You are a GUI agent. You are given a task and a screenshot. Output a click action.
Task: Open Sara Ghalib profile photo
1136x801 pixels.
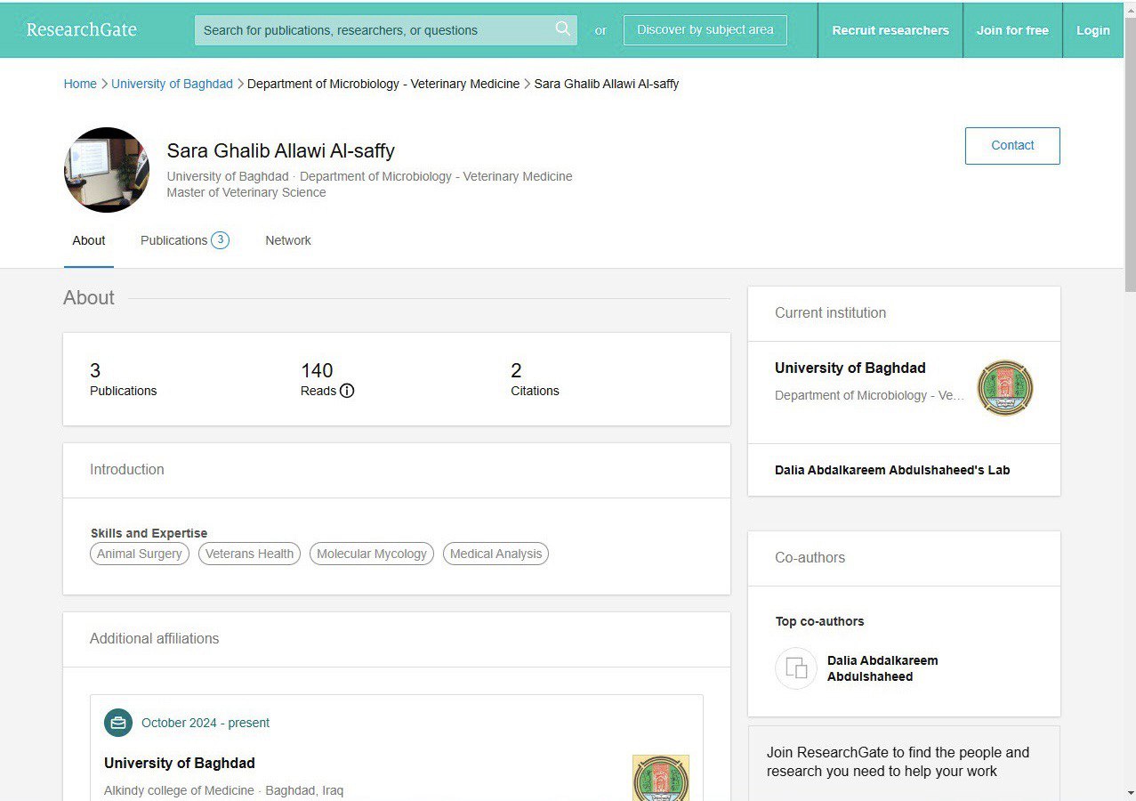click(x=107, y=170)
